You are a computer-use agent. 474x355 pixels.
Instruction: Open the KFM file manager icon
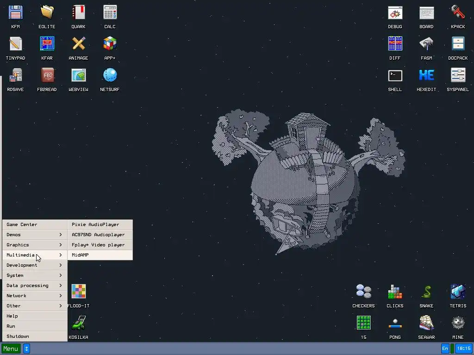[15, 12]
